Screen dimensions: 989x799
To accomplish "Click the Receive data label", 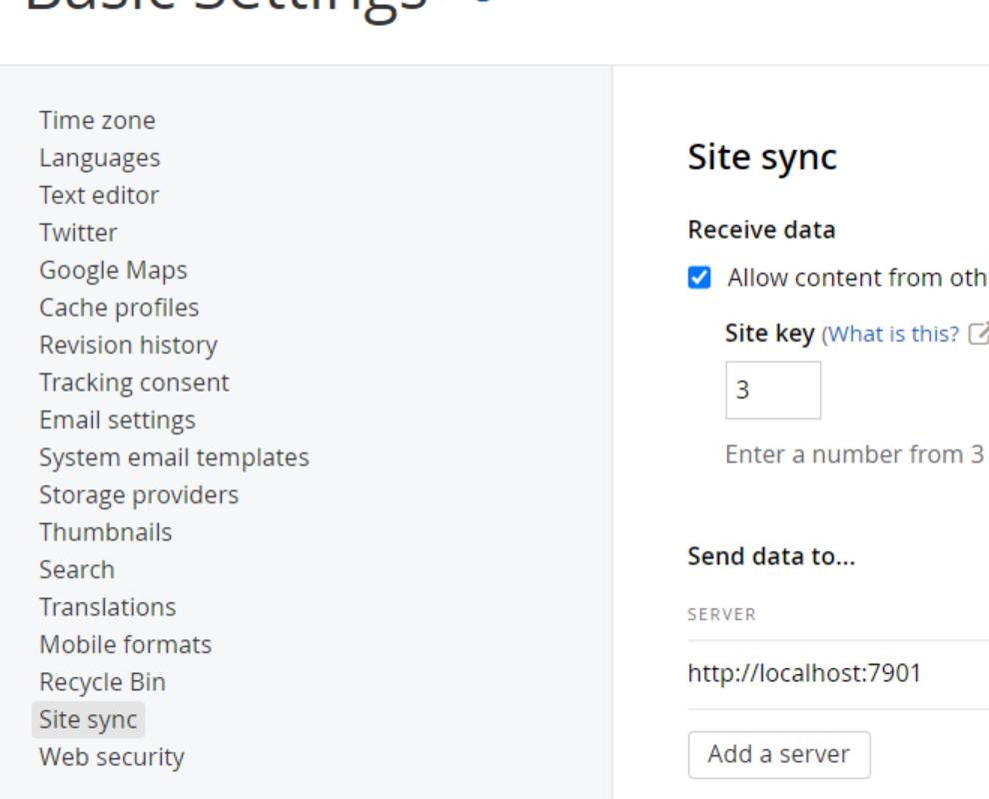I will coord(761,230).
